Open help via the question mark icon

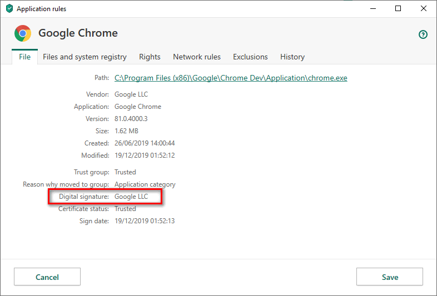pyautogui.click(x=423, y=34)
